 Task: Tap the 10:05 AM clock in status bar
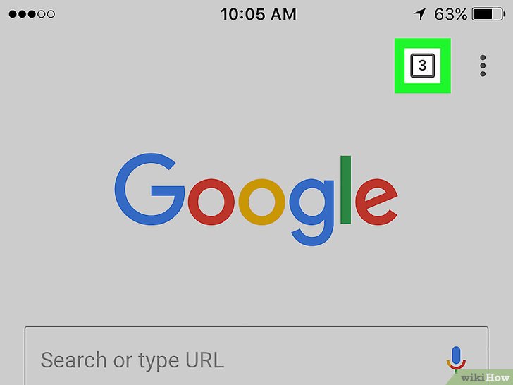(x=259, y=14)
